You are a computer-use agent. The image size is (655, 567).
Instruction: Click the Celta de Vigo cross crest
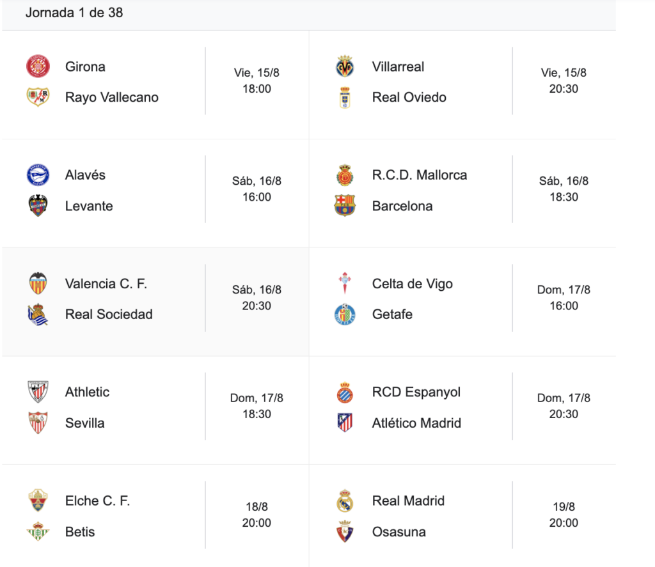click(x=345, y=284)
